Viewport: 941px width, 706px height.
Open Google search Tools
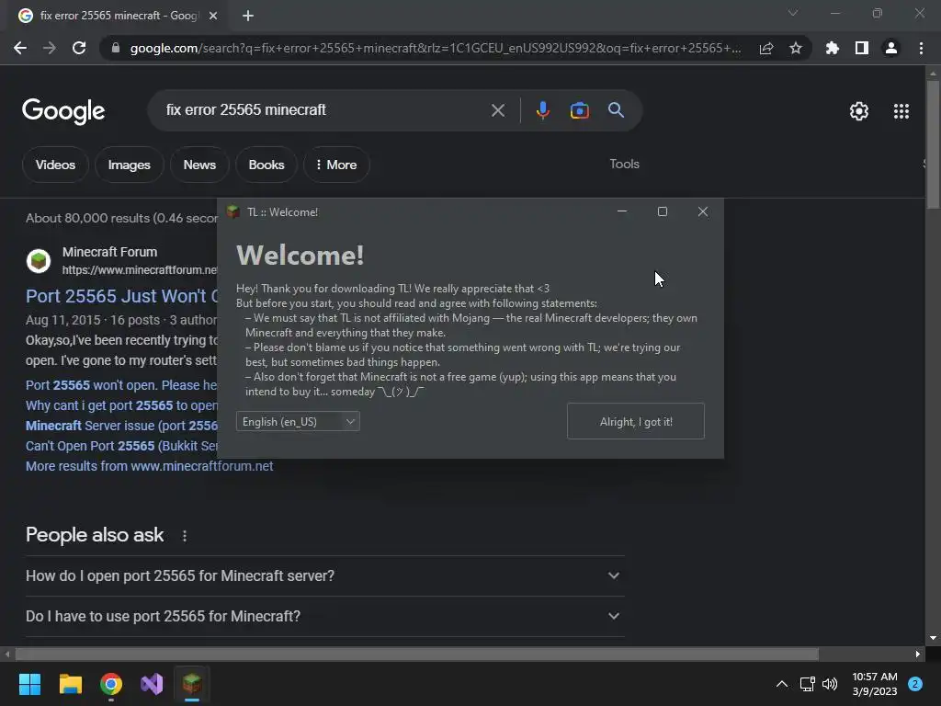point(624,164)
